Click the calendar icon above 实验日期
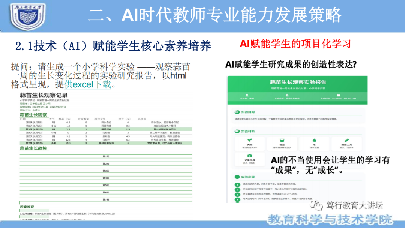Viewport: 405px width, 228px height. [338, 95]
